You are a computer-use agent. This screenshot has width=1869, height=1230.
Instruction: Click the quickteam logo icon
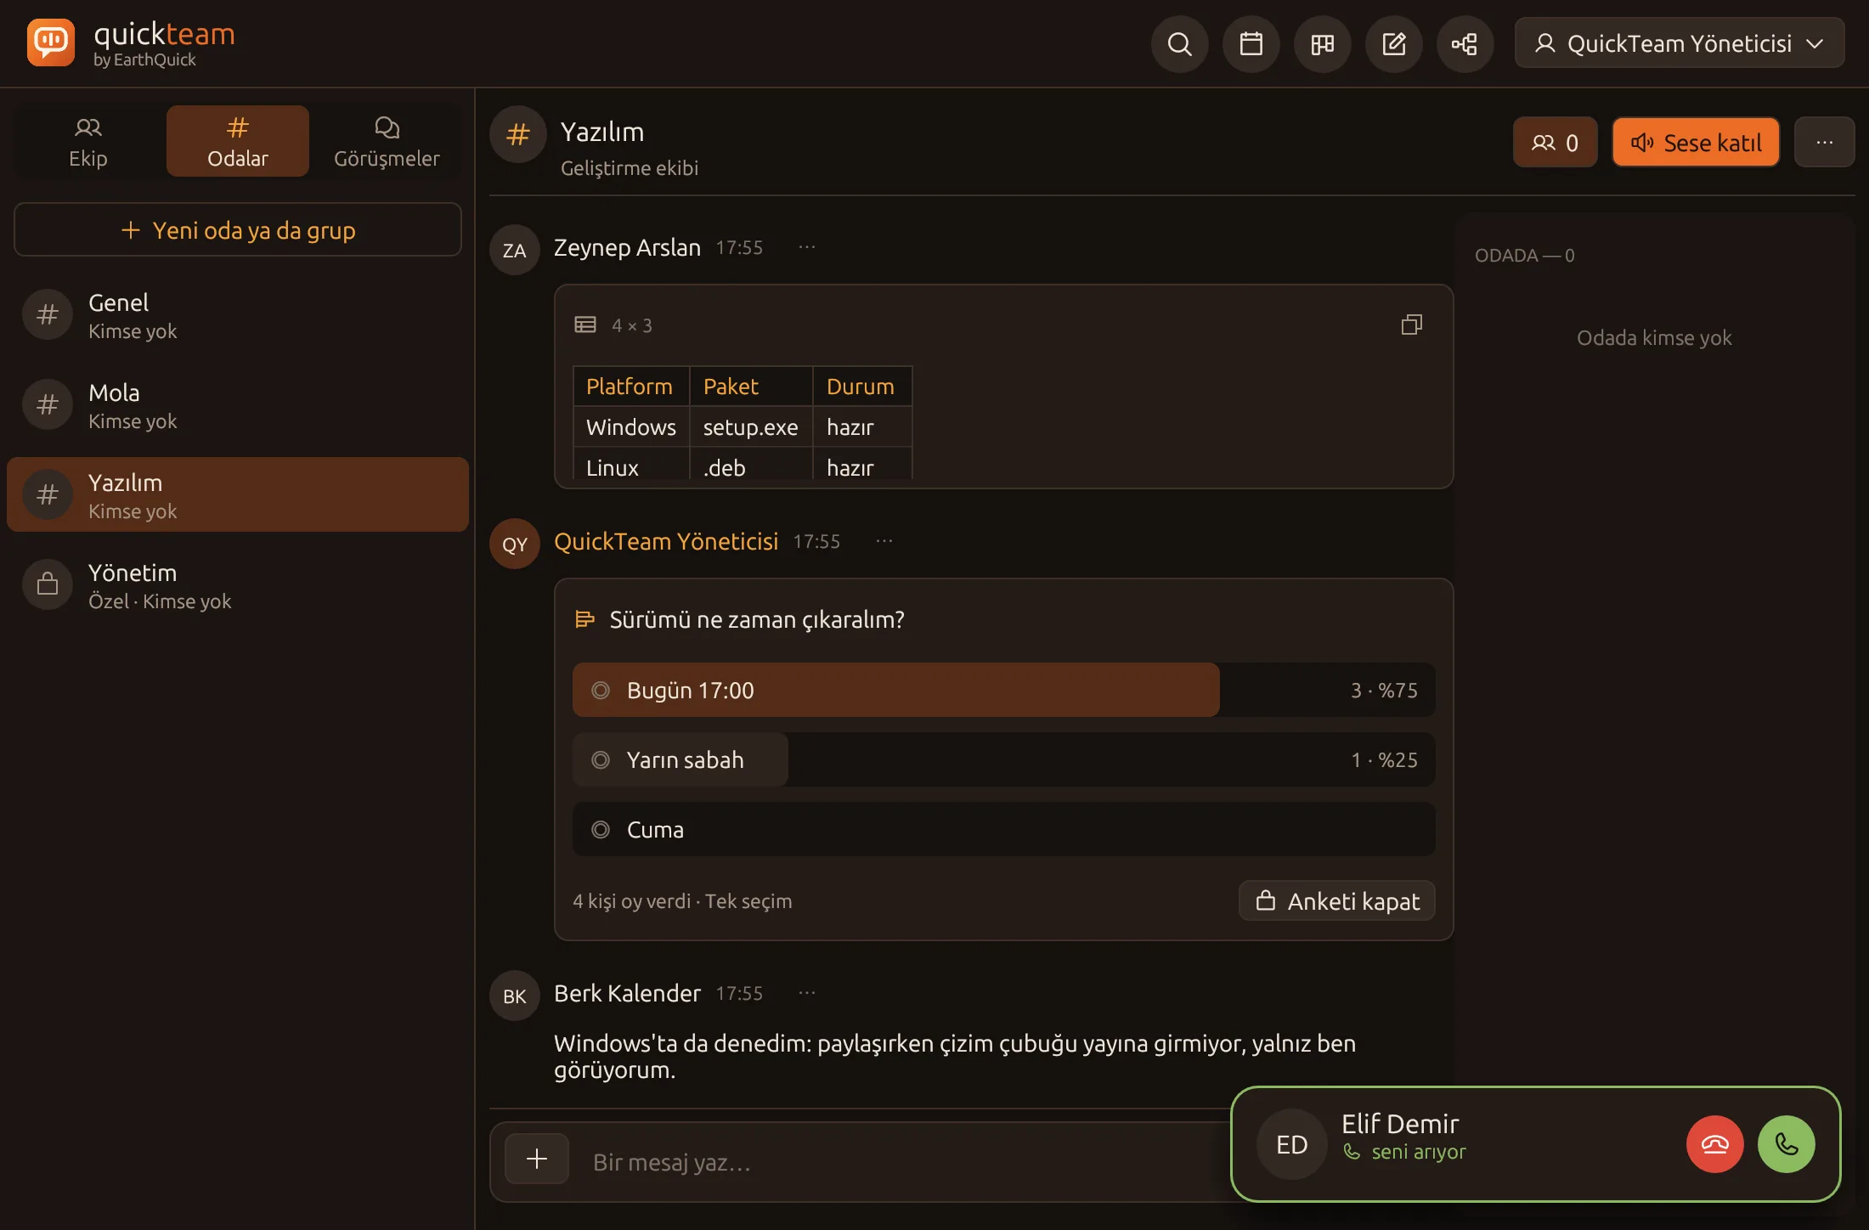[50, 42]
